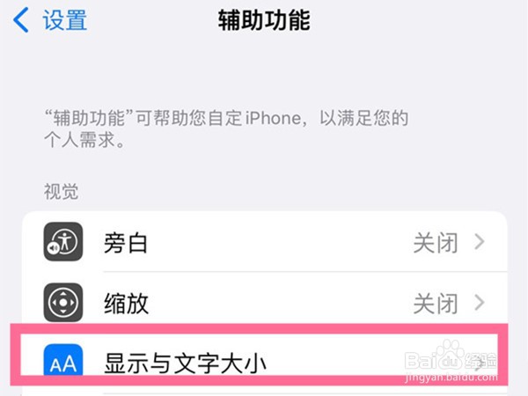
Task: Click the 关闭 status beside 旁白
Action: 436,243
